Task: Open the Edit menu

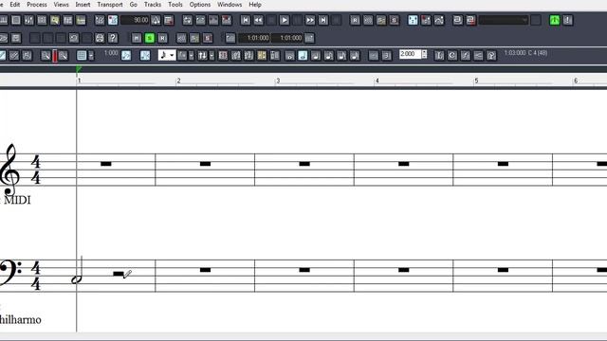Action: 15,5
